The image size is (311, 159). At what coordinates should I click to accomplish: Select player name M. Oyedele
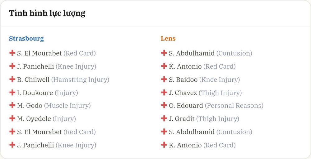pos(34,119)
